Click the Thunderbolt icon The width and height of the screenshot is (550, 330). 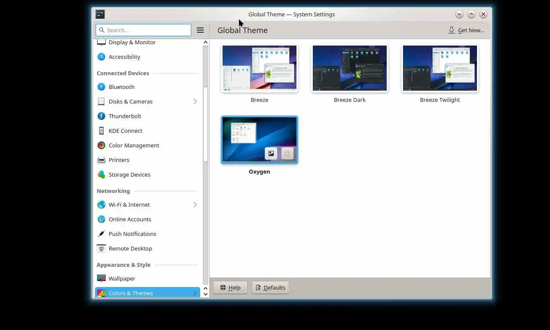coord(101,116)
